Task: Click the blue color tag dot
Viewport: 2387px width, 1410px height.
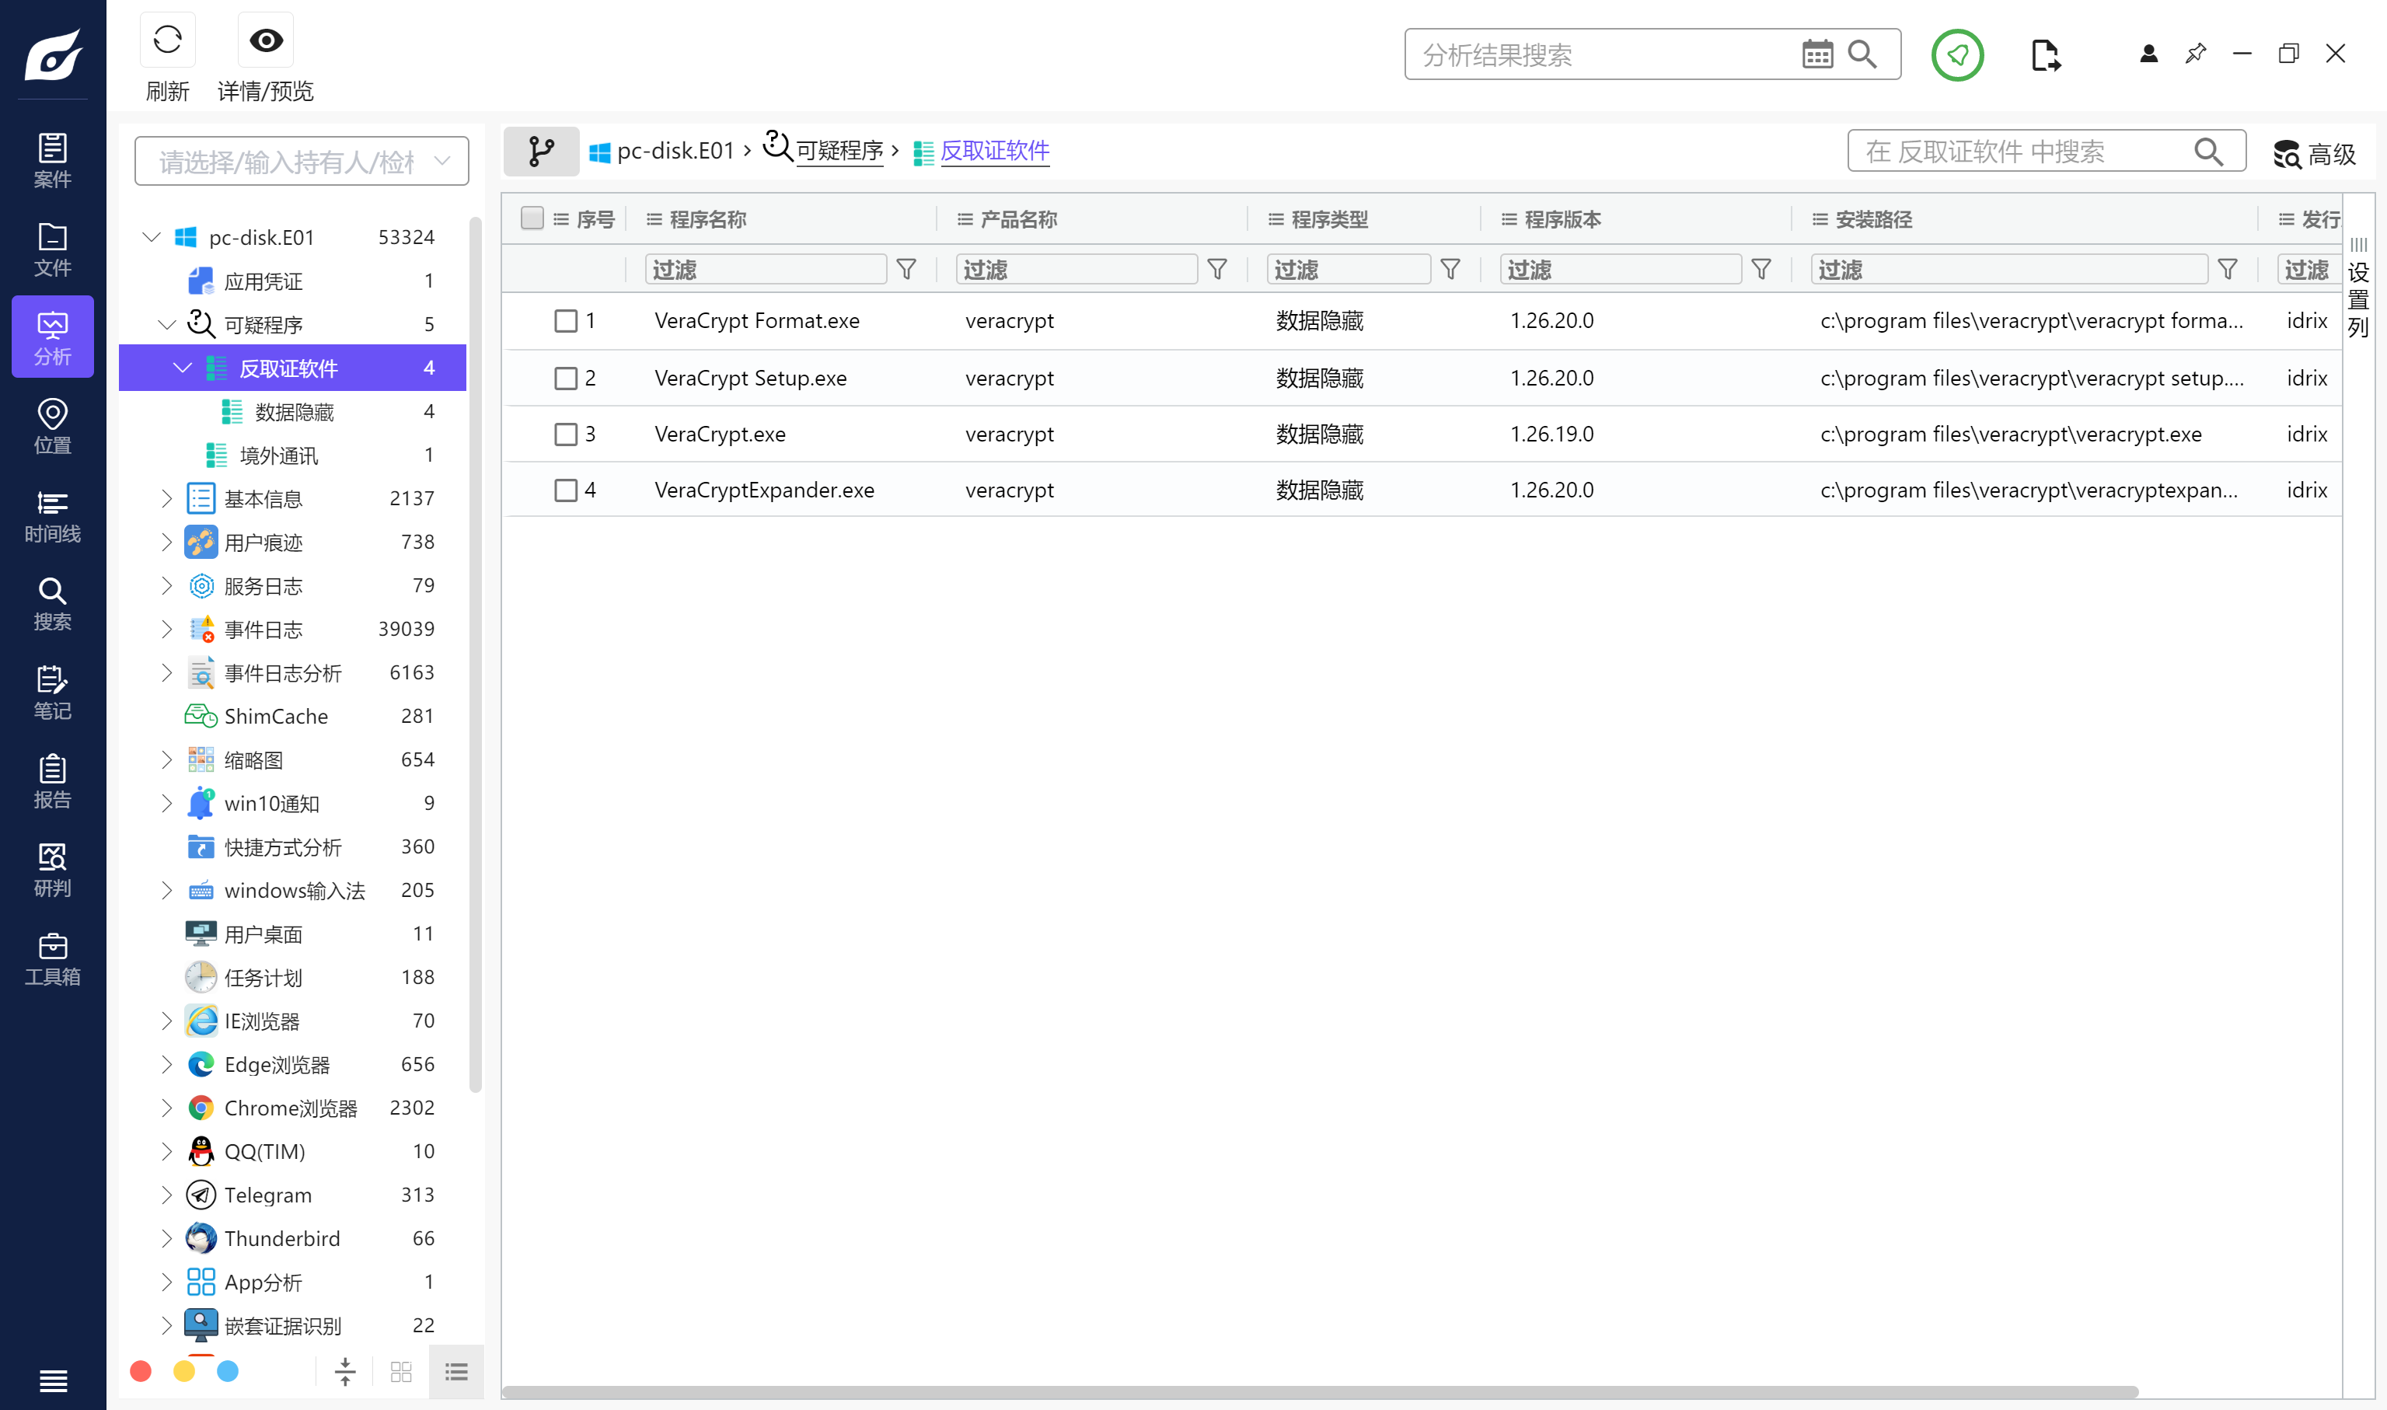Action: [x=228, y=1371]
